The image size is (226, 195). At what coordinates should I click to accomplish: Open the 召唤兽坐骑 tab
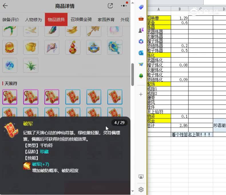(x=81, y=19)
